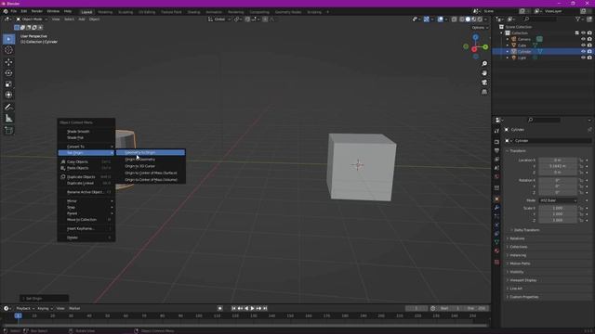595x334 pixels.
Task: Activate the Move tool
Action: click(x=8, y=62)
